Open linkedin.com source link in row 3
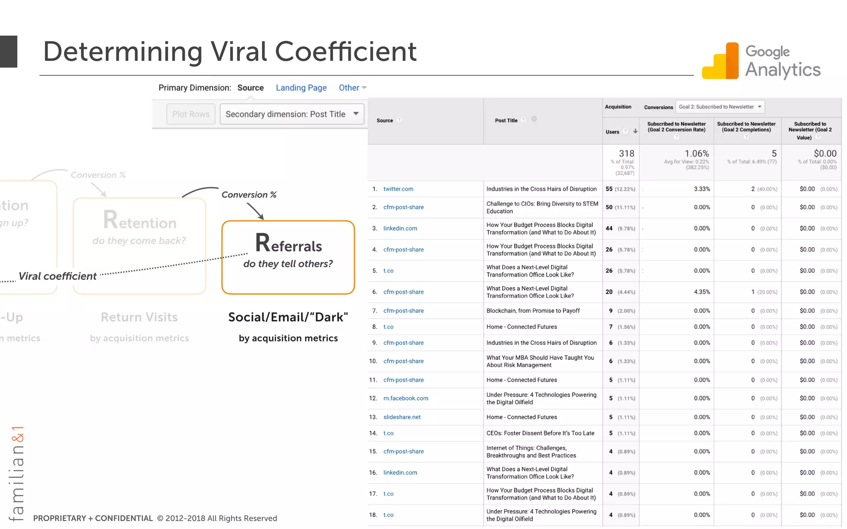 coord(400,228)
